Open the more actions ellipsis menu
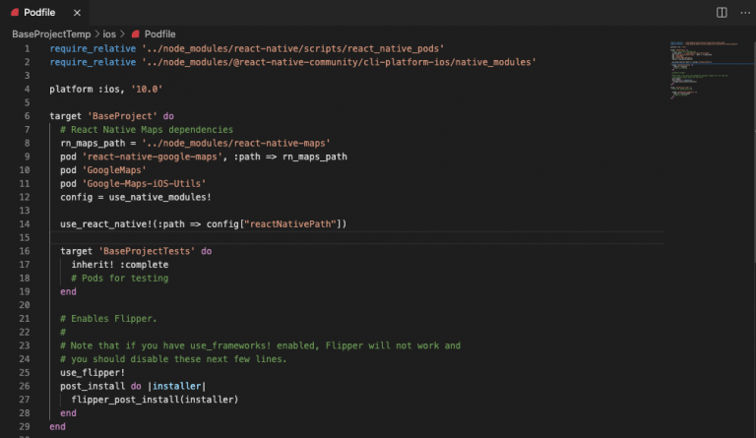This screenshot has height=438, width=756. tap(745, 13)
